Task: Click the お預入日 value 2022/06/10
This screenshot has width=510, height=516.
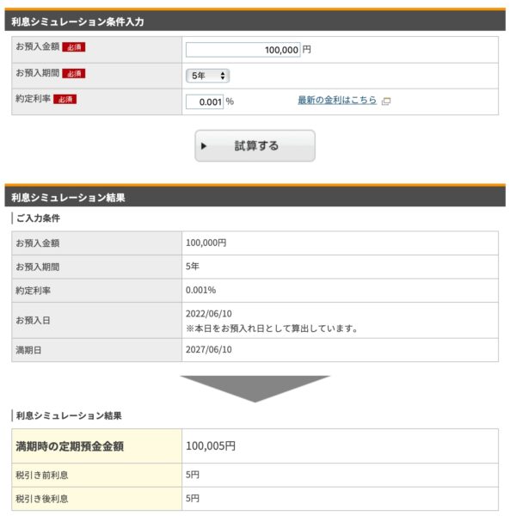Action: pyautogui.click(x=209, y=314)
